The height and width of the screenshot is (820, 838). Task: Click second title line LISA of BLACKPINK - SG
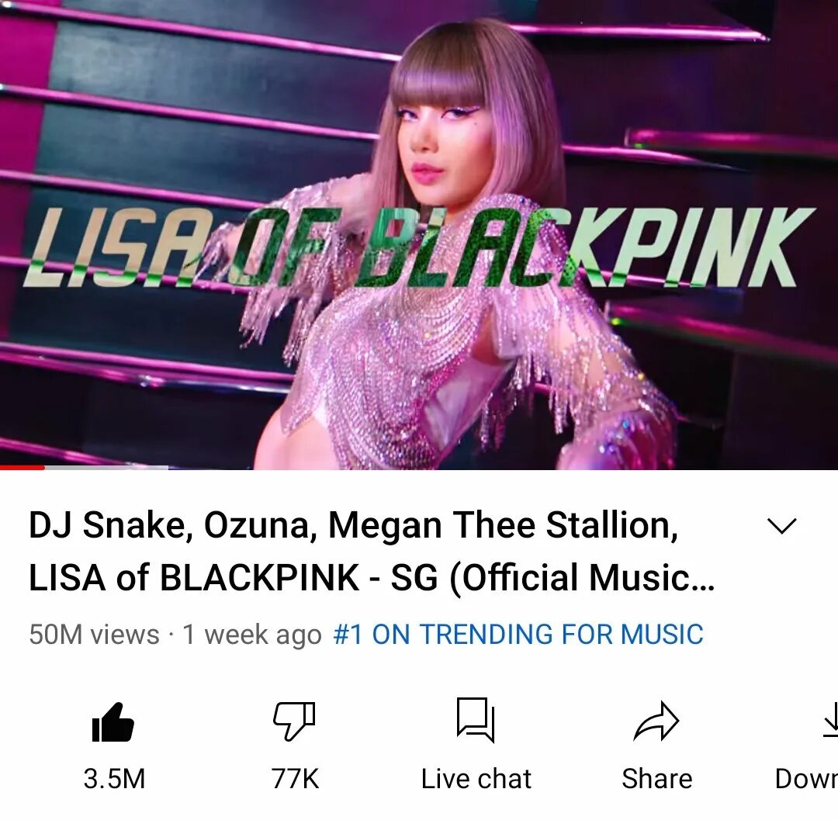coord(372,578)
